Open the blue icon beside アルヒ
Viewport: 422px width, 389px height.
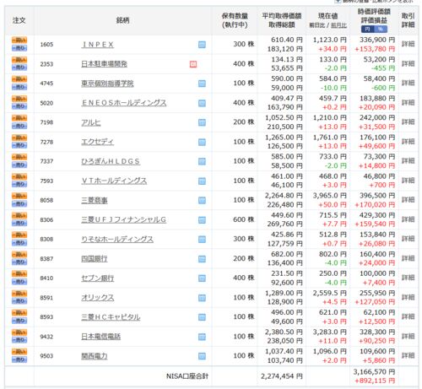[x=202, y=122]
